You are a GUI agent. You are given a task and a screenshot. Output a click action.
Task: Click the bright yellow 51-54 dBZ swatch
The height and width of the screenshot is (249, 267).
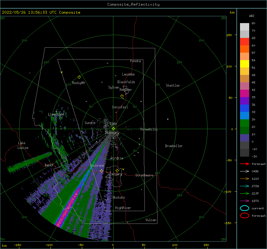pyautogui.click(x=244, y=64)
